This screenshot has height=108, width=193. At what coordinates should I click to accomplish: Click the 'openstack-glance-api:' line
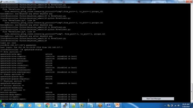click(26, 77)
